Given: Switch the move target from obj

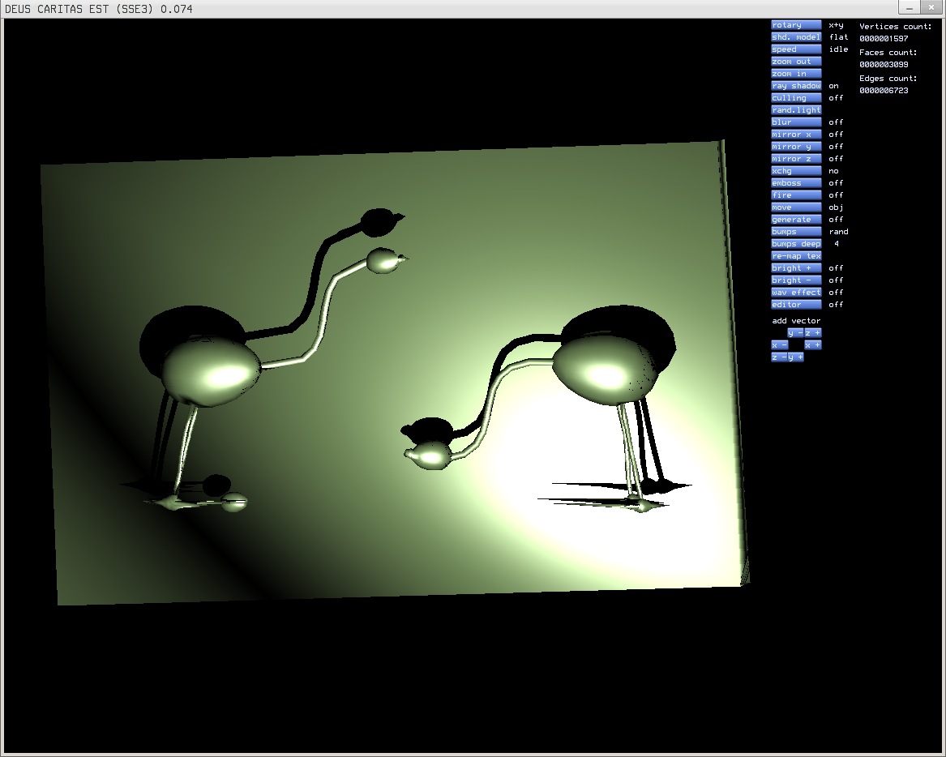Looking at the screenshot, I should (x=794, y=207).
